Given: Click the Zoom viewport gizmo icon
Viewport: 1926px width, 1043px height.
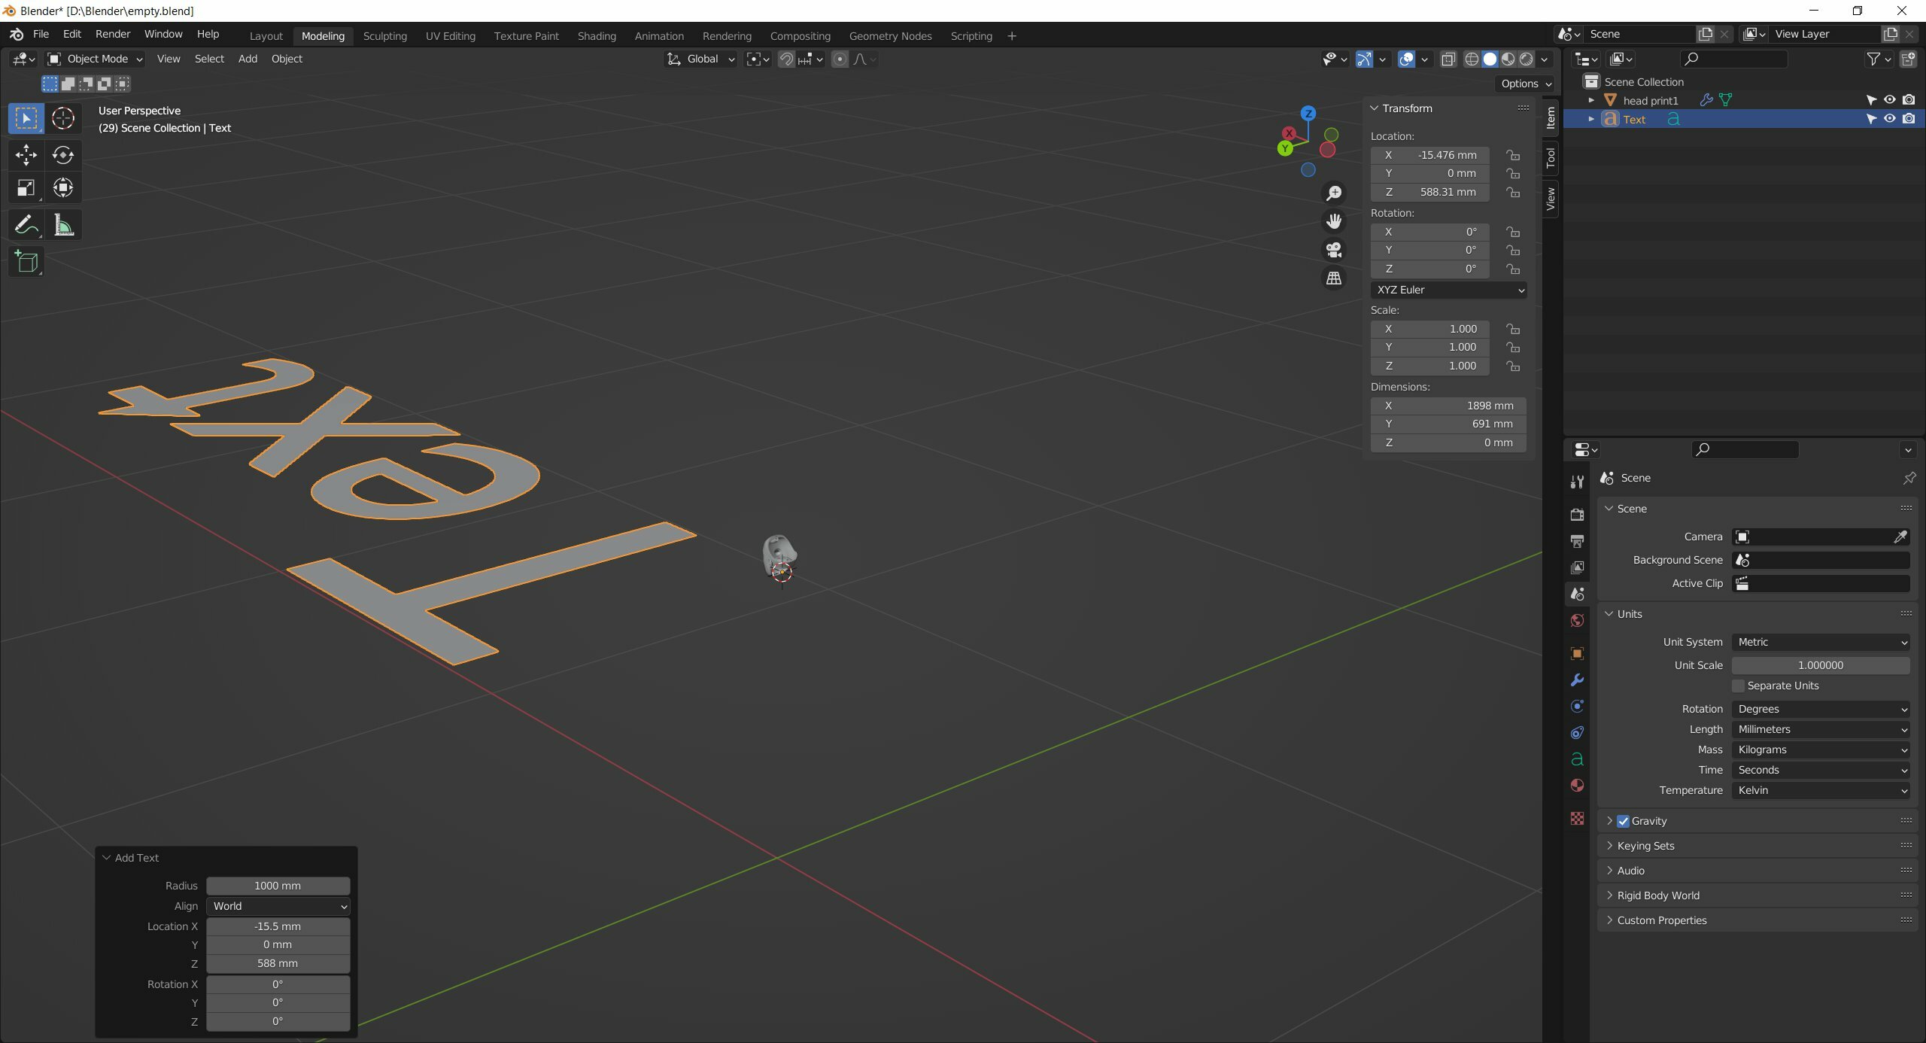Looking at the screenshot, I should coord(1334,193).
